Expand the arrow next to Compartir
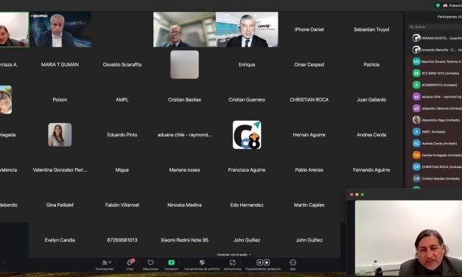 pyautogui.click(x=179, y=262)
